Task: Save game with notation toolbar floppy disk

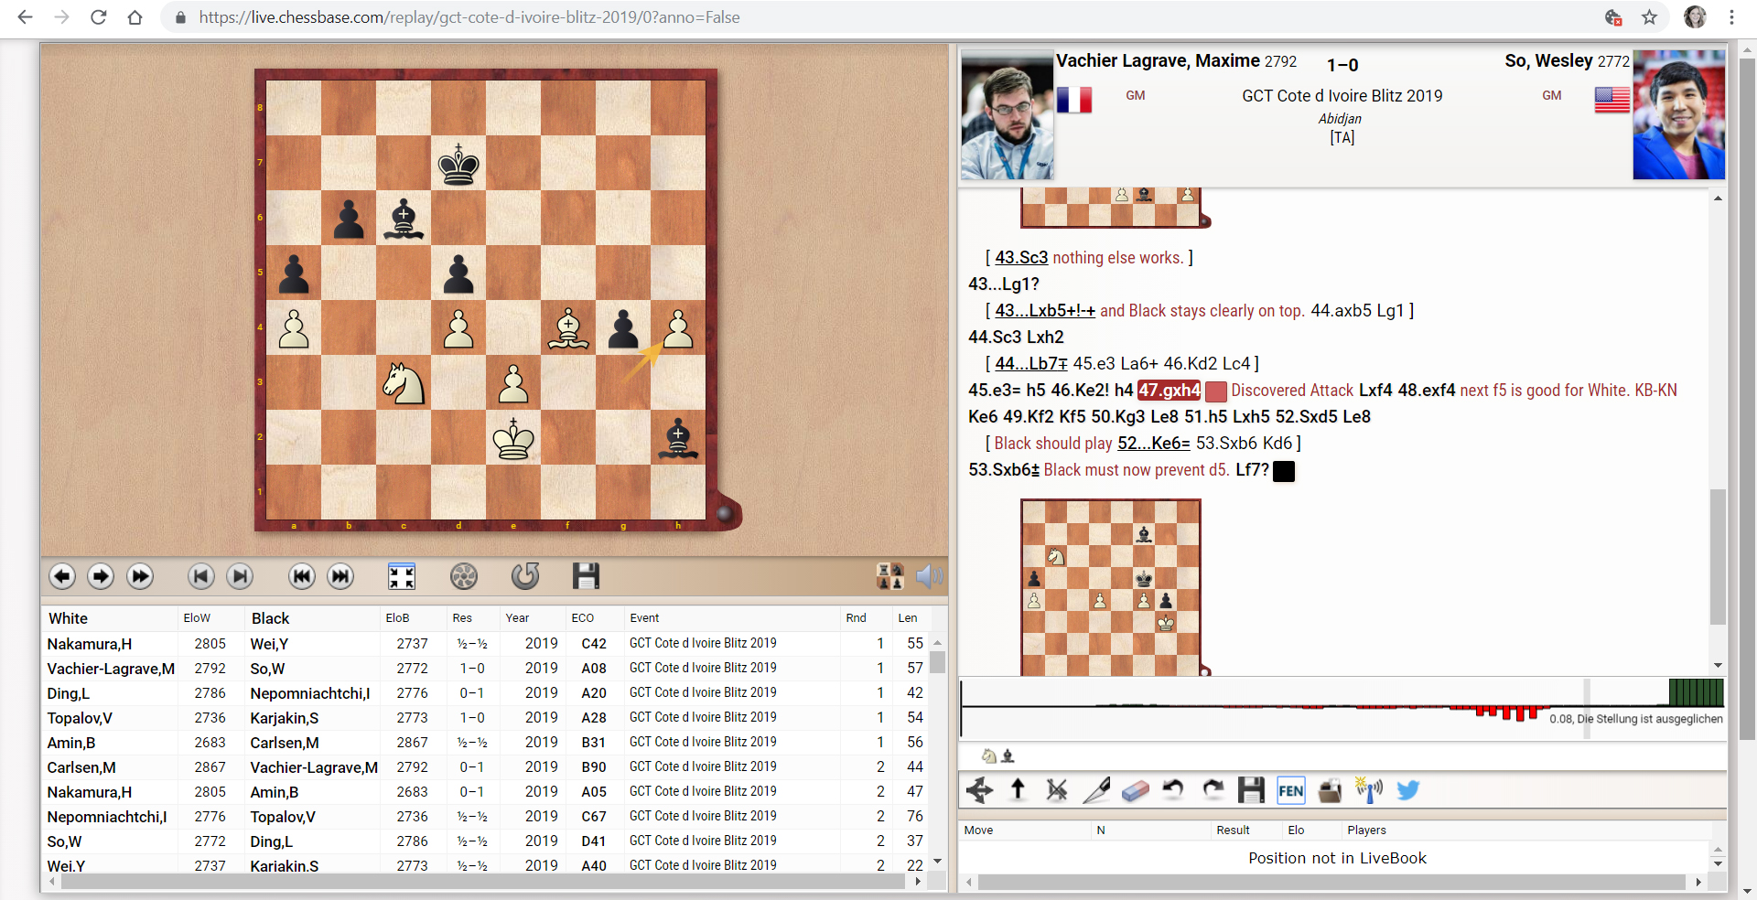Action: 1250,791
